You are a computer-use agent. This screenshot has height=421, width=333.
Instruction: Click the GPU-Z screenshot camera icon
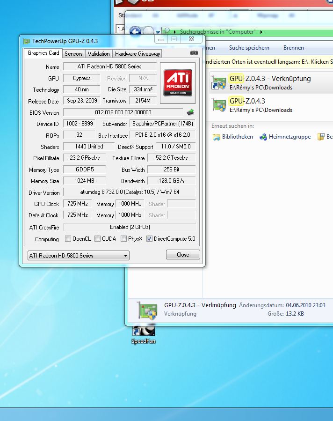tap(194, 53)
